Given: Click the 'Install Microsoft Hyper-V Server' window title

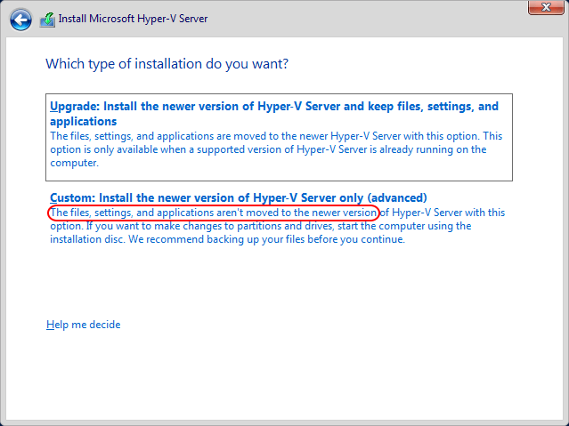Looking at the screenshot, I should (x=133, y=19).
